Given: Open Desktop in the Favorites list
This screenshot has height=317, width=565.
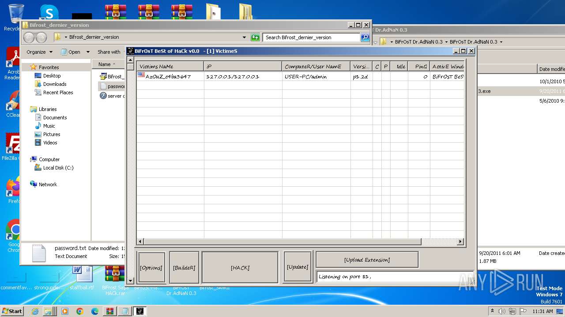Looking at the screenshot, I should coord(52,76).
